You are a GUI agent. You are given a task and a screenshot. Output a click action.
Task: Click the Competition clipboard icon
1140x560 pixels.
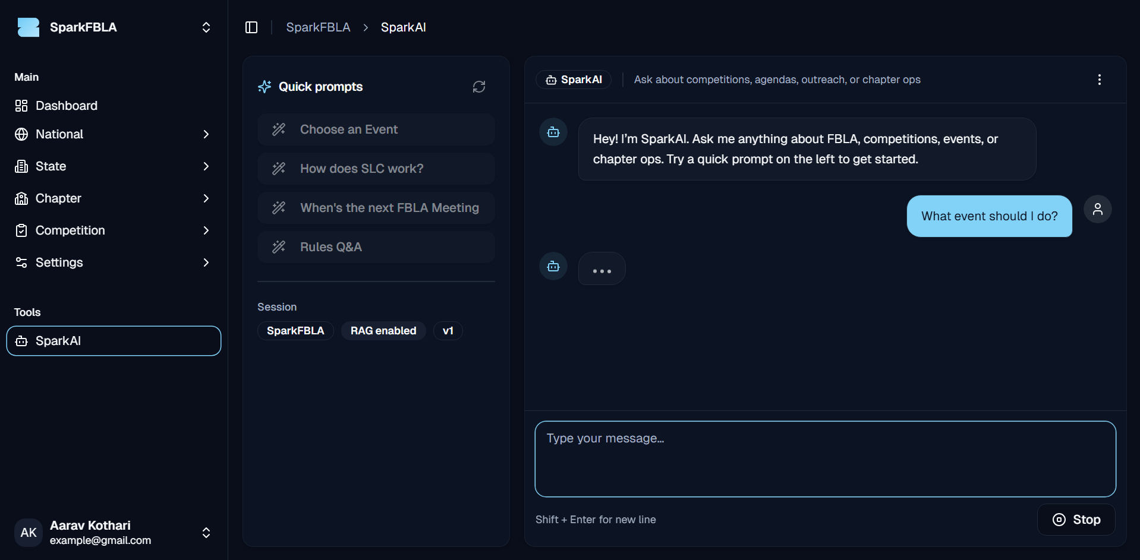tap(21, 230)
